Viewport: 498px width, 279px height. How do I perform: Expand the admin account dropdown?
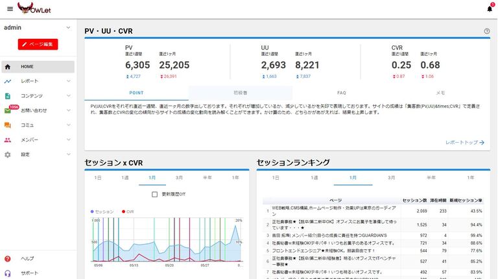click(x=69, y=28)
